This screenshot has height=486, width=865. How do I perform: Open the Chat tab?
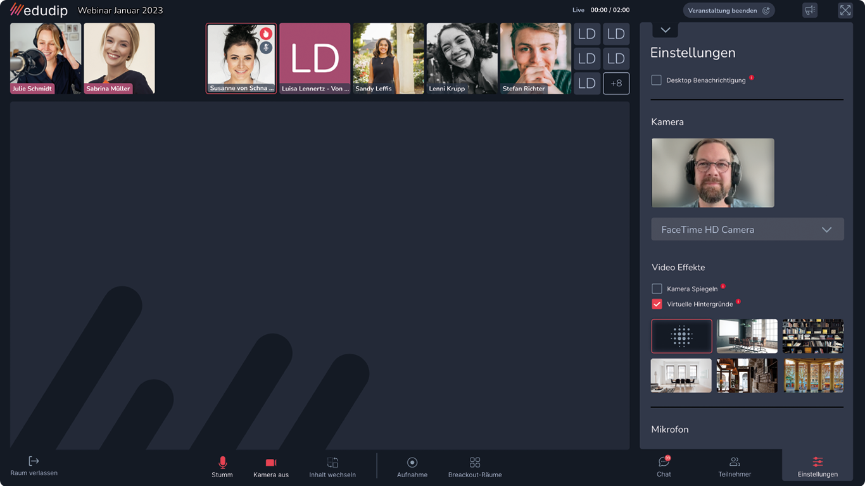click(664, 466)
